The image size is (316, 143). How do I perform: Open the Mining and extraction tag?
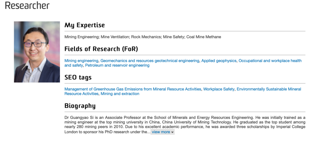tap(120, 94)
